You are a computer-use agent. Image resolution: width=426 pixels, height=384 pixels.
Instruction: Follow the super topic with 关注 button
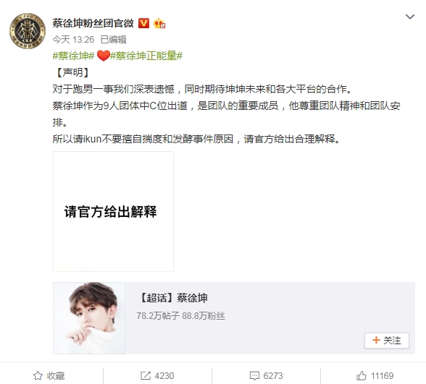[387, 341]
